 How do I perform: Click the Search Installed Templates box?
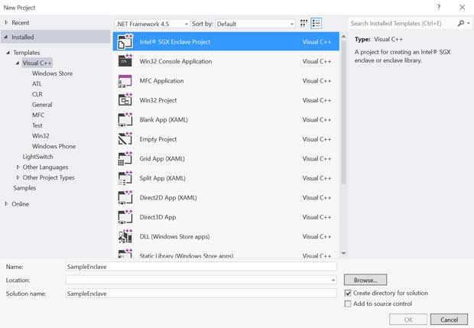pos(402,23)
